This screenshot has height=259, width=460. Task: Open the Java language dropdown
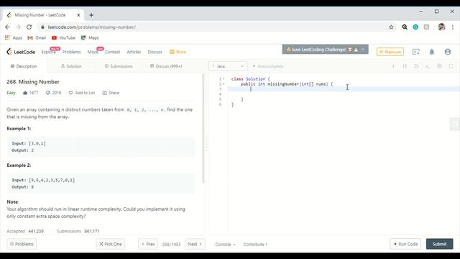[228, 66]
